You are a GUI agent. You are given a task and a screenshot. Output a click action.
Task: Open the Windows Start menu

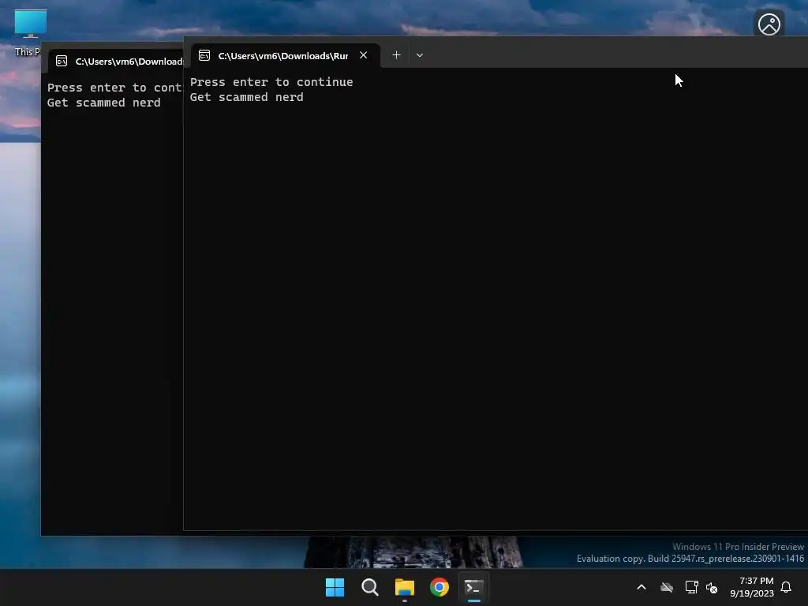pos(335,587)
